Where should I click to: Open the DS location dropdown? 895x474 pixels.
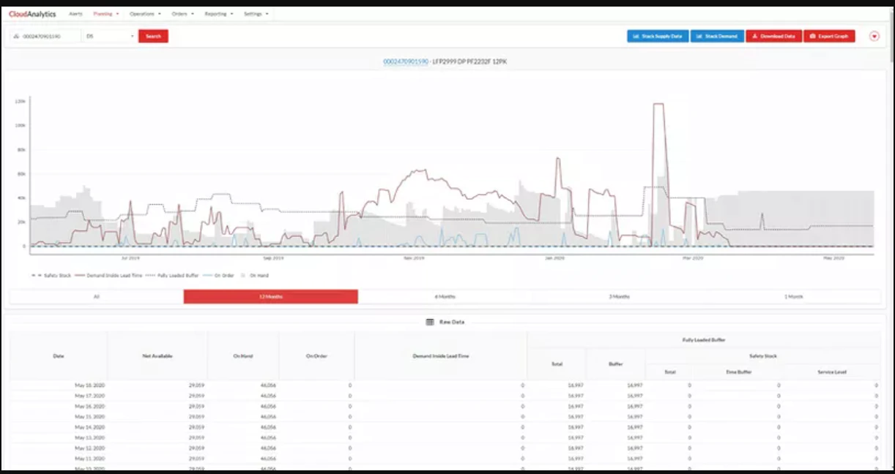[x=110, y=36]
